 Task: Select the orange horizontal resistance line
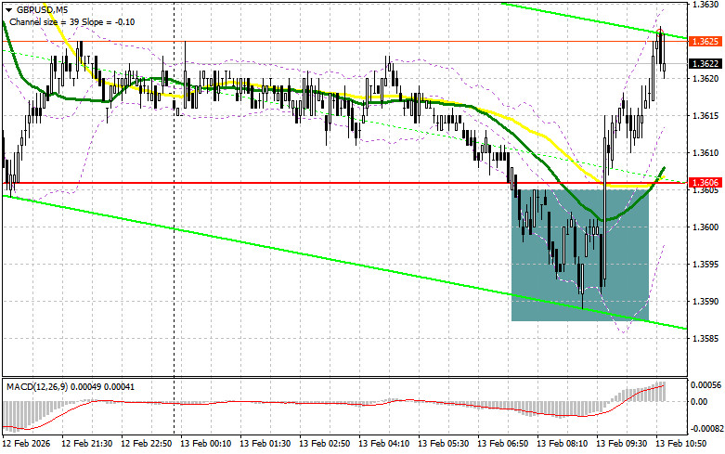click(x=278, y=41)
